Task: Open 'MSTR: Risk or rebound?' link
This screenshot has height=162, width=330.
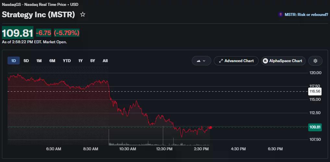Action: pos(306,15)
